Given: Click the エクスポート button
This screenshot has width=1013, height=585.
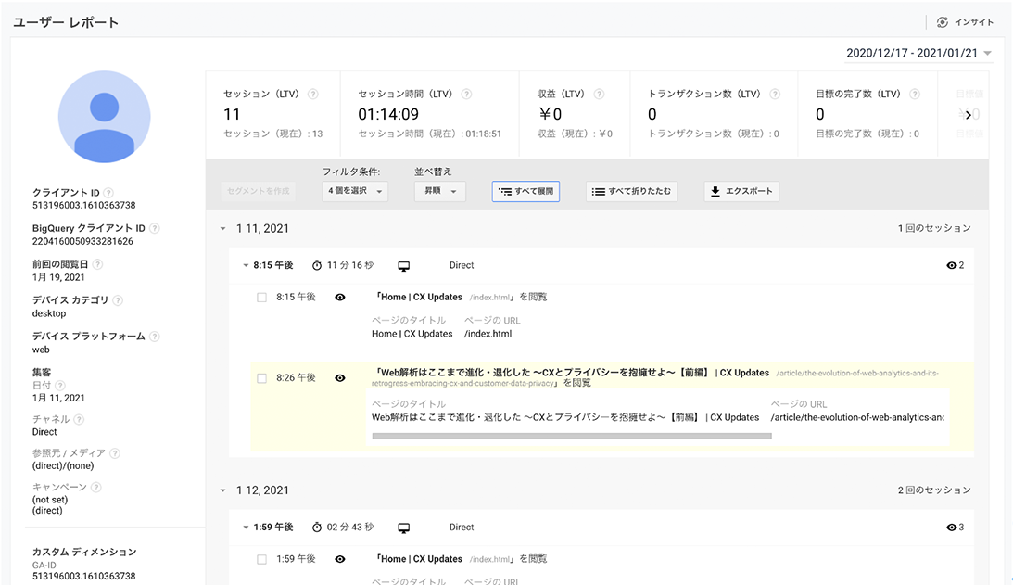Looking at the screenshot, I should click(741, 192).
